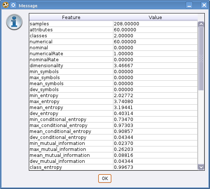Image resolution: width=210 pixels, height=189 pixels.
Task: Select the numericalRate feature cell
Action: click(x=71, y=53)
